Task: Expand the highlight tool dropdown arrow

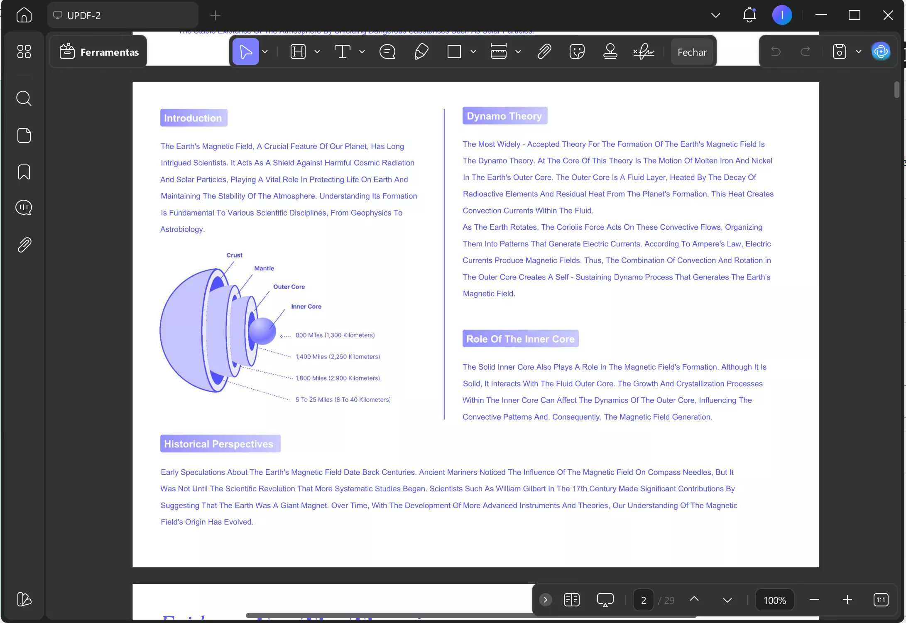Action: [317, 52]
